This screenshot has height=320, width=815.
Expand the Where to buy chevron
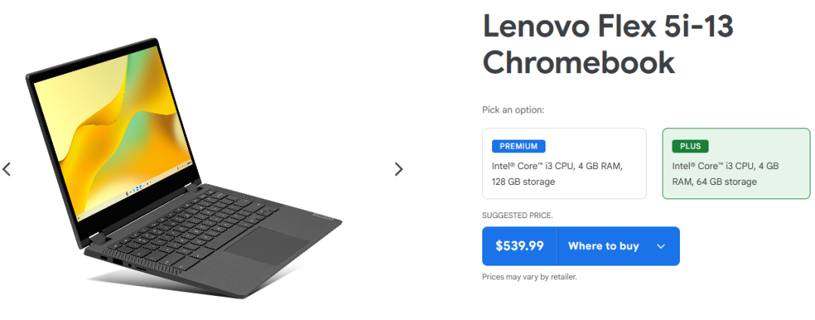click(x=661, y=246)
